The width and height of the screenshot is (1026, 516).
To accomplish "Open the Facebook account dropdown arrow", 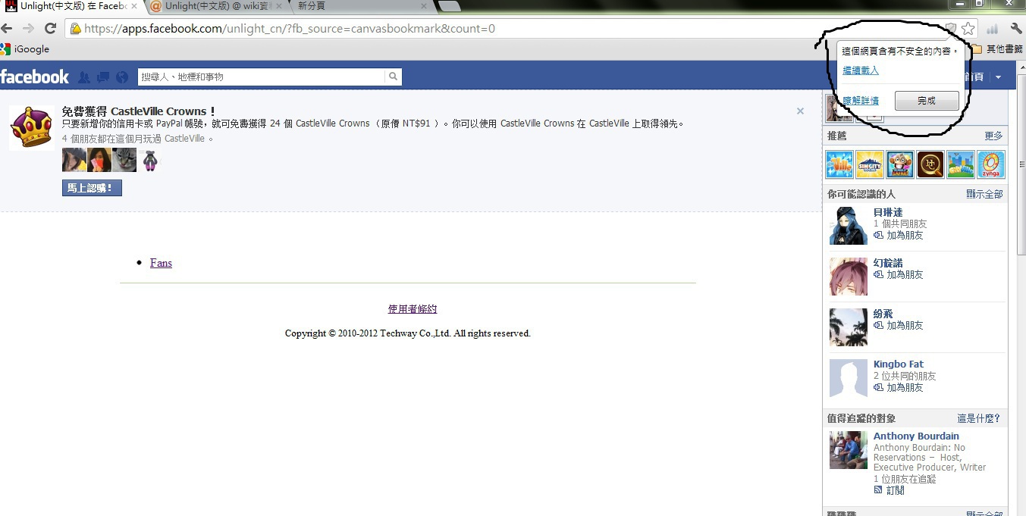I will click(998, 77).
